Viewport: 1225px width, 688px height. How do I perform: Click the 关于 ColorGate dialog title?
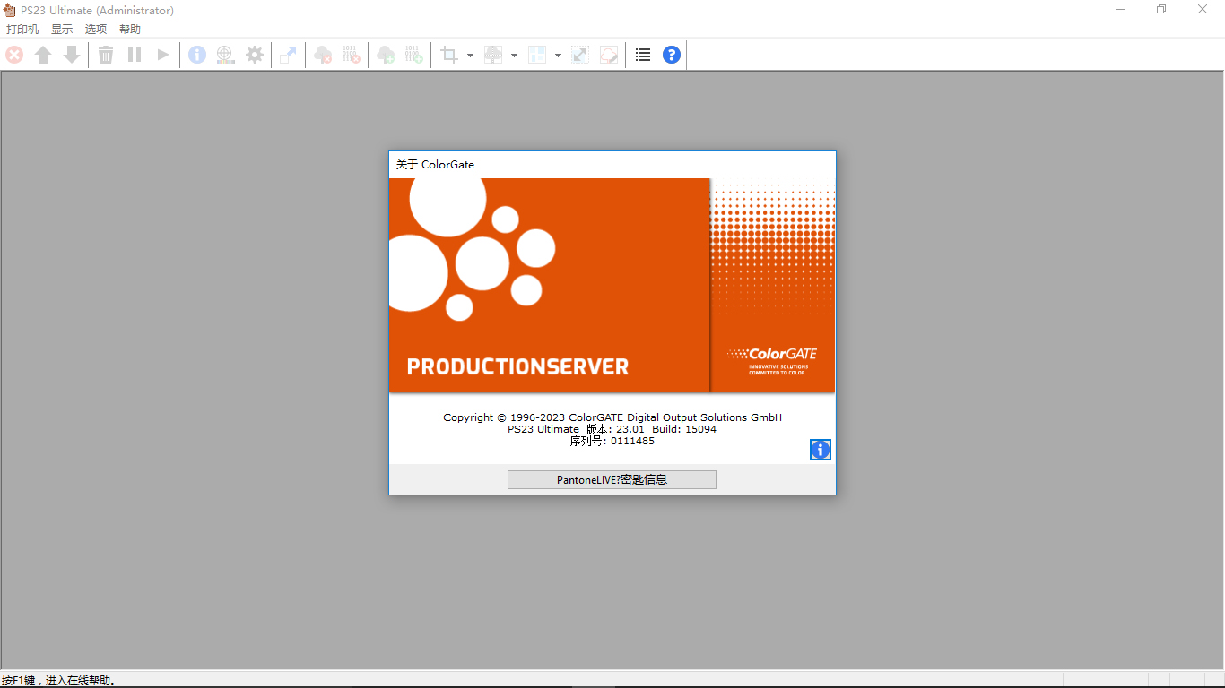[x=435, y=165]
